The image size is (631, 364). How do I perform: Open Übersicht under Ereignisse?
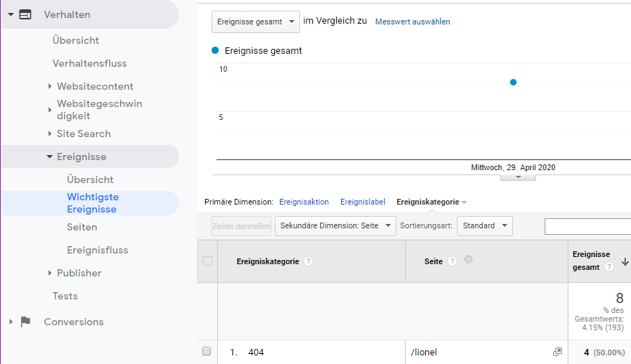coord(90,179)
